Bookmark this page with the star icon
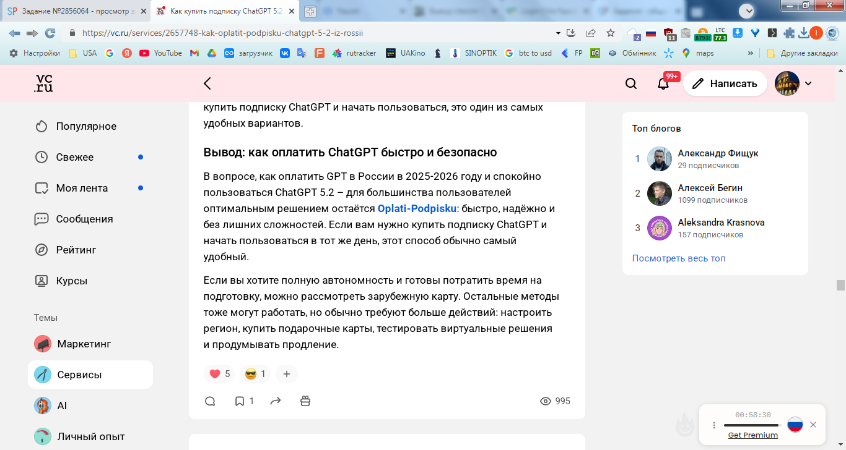Viewport: 846px width, 450px height. (x=611, y=33)
